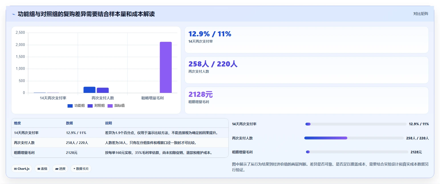Image resolution: width=440 pixels, height=184 pixels.
Task: Click the description starting 差异为1.9个百分点 in the table
Action: click(x=161, y=133)
